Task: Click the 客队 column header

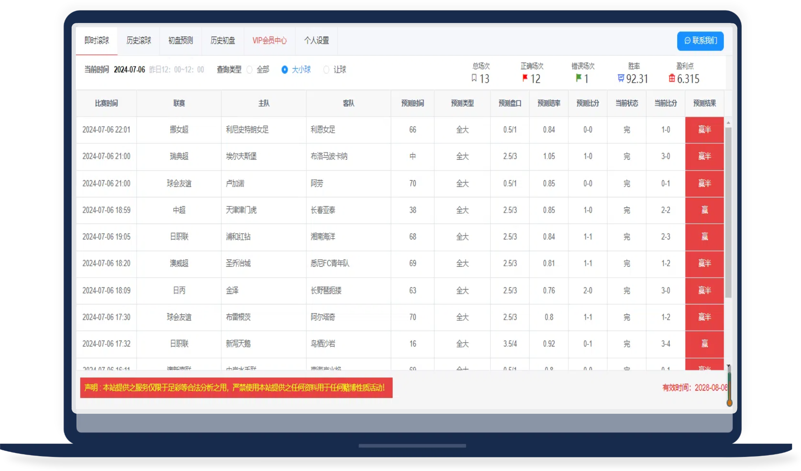Action: [x=348, y=103]
